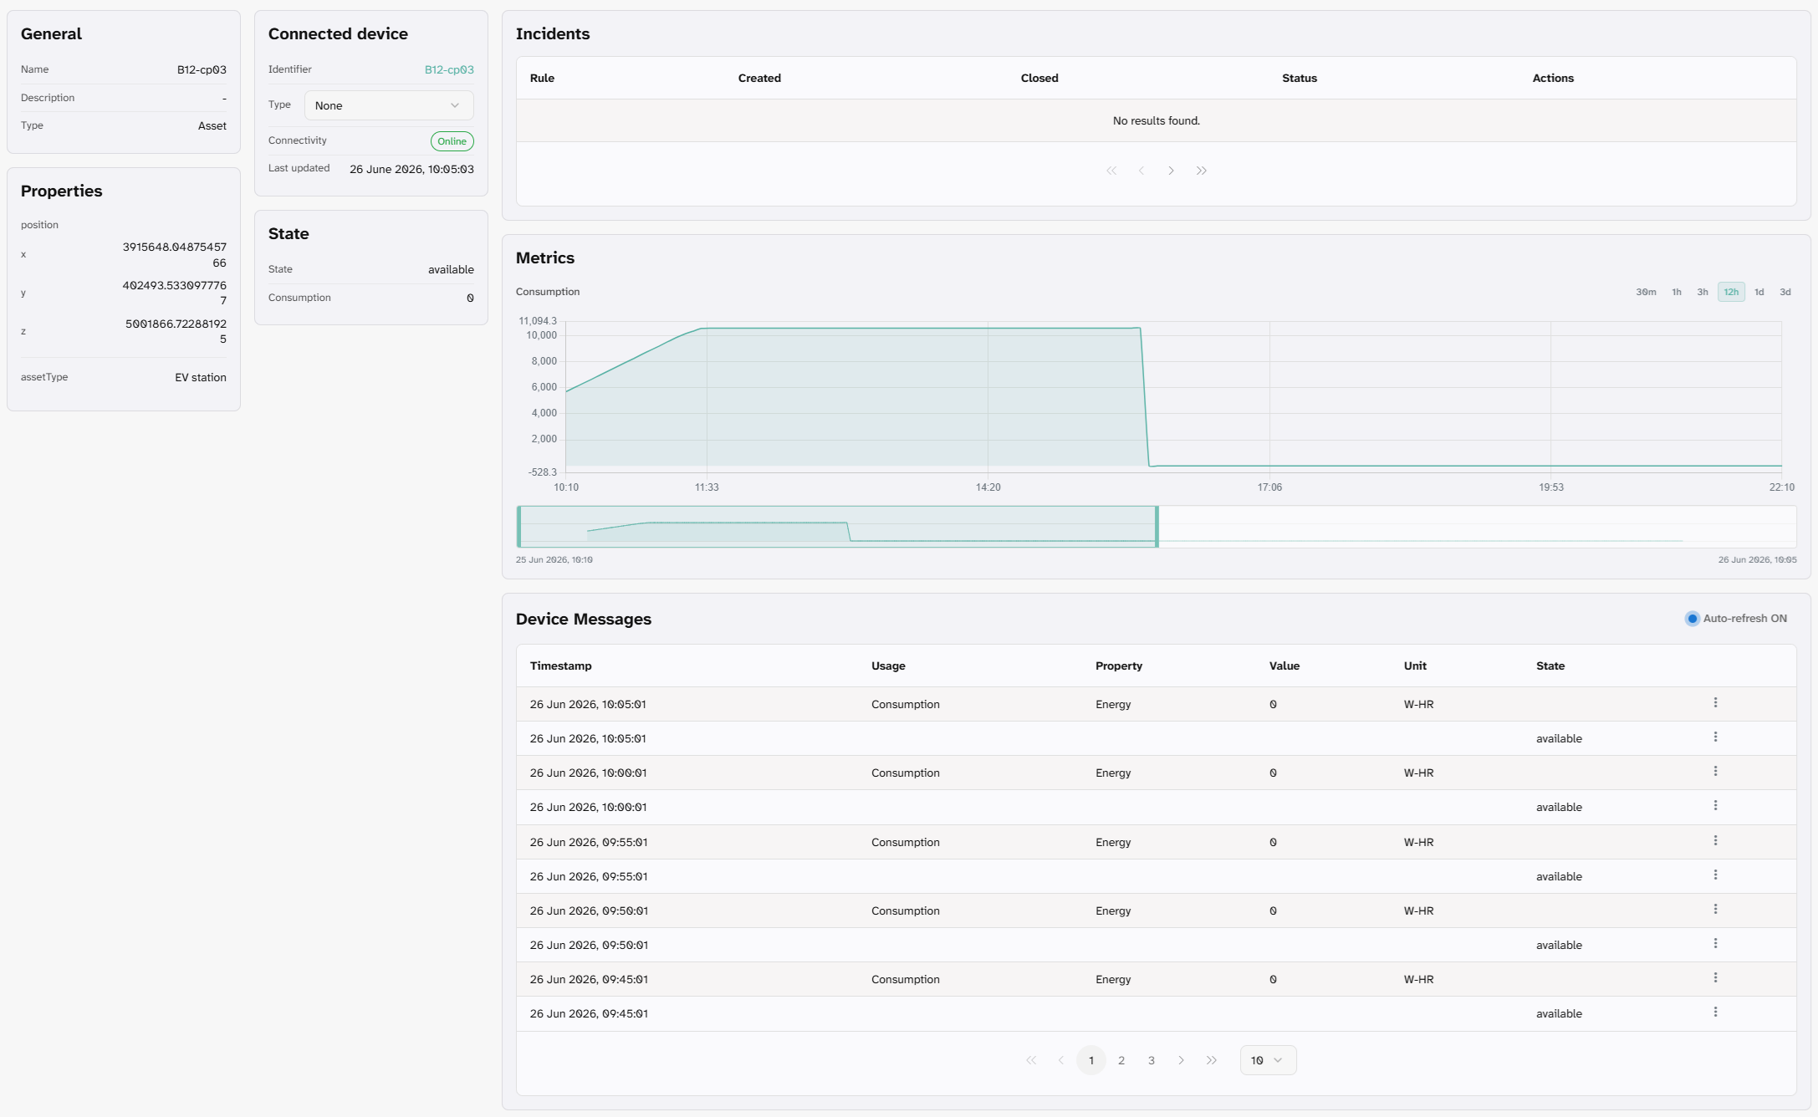Click the x position value 3915648.04875457
The height and width of the screenshot is (1117, 1818).
coord(175,254)
